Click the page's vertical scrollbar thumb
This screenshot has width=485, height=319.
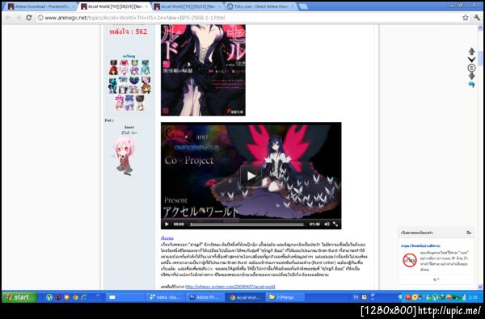click(x=480, y=59)
